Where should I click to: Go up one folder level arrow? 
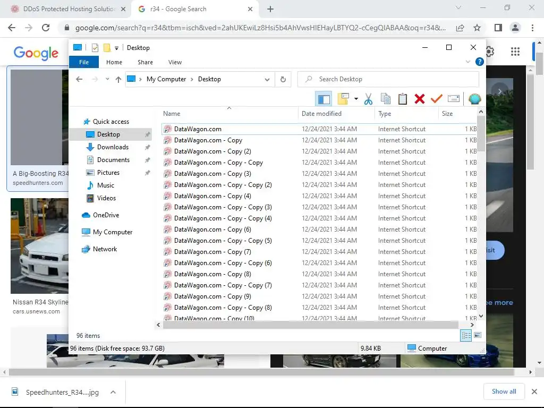coord(118,80)
